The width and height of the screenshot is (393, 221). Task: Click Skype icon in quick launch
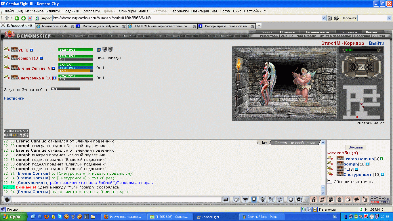pyautogui.click(x=60, y=217)
